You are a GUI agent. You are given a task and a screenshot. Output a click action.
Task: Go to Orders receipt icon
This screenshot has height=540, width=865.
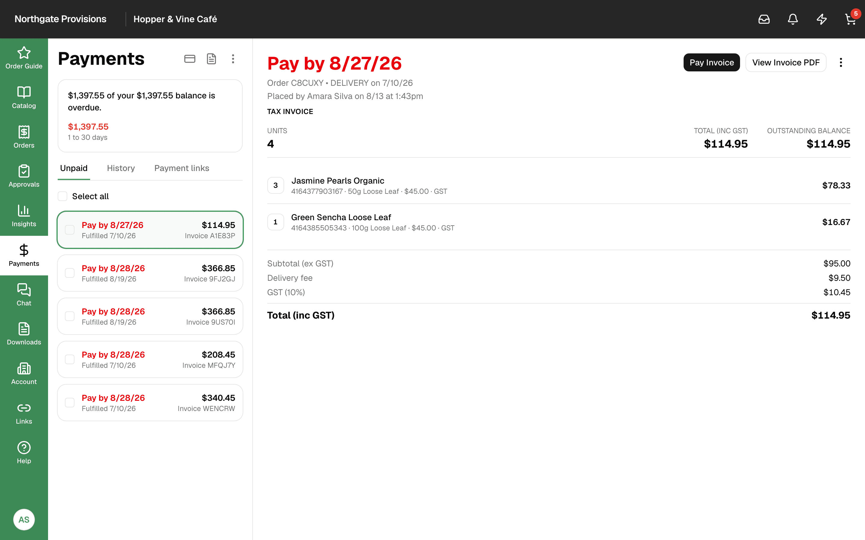tap(24, 132)
